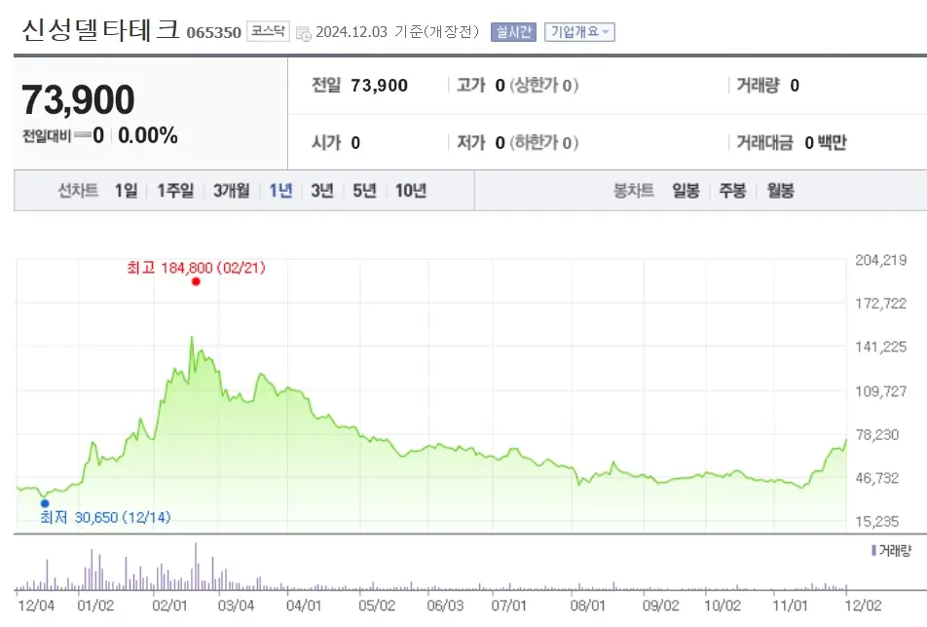Show the 5년 chart period
This screenshot has height=627, width=927.
pyautogui.click(x=364, y=191)
